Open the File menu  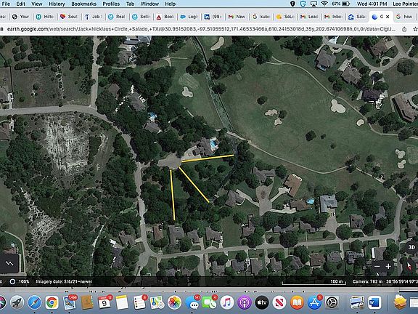pos(6,4)
